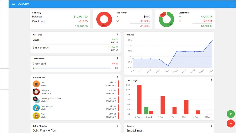Open the Transactions card options menu
This screenshot has width=236, height=133.
click(x=117, y=77)
